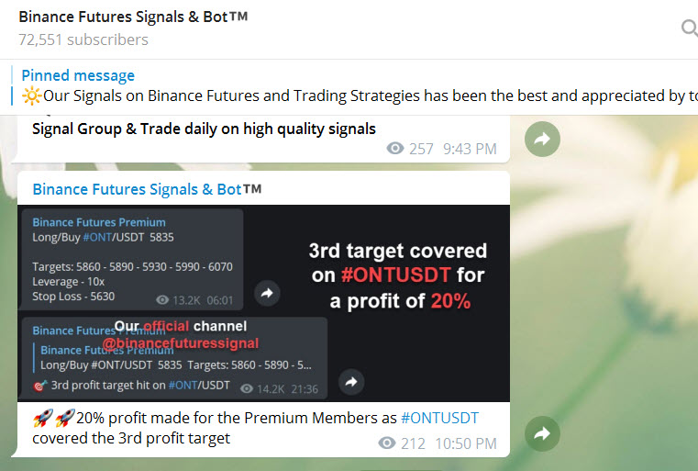Click the rocket emoji in the profit message
This screenshot has height=471, width=698.
43,419
